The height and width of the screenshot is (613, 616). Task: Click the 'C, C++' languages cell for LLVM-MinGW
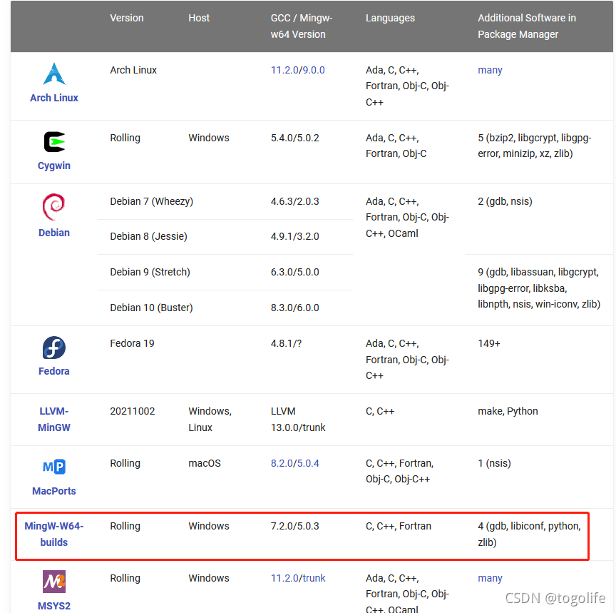point(380,411)
